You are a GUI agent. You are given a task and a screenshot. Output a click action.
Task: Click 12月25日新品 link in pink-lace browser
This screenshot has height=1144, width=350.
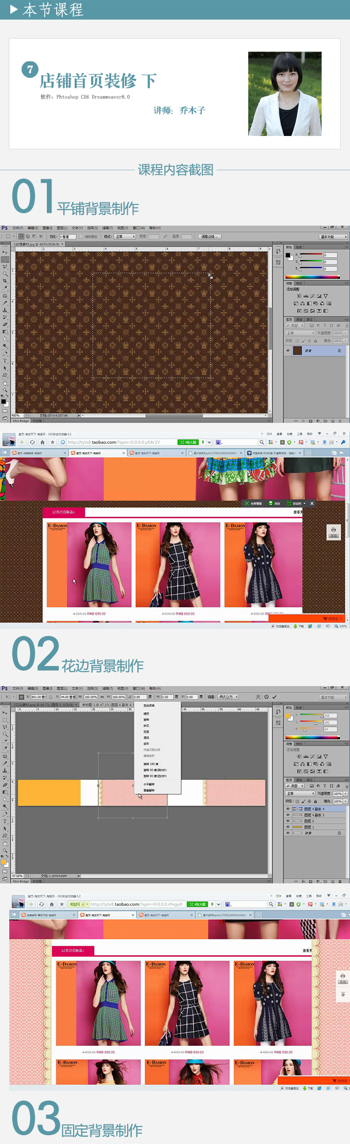(x=73, y=950)
